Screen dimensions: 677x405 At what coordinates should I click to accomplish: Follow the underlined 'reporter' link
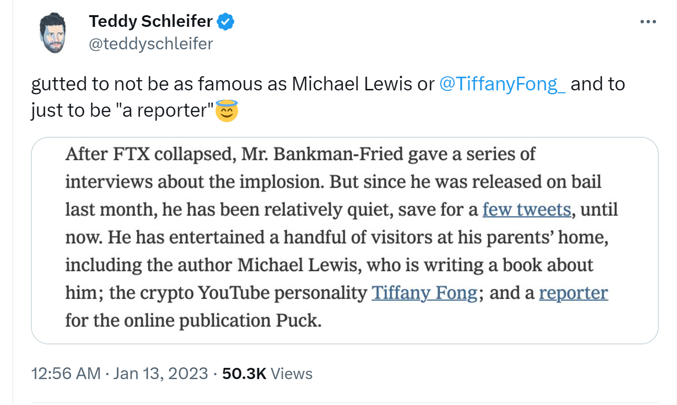click(573, 293)
